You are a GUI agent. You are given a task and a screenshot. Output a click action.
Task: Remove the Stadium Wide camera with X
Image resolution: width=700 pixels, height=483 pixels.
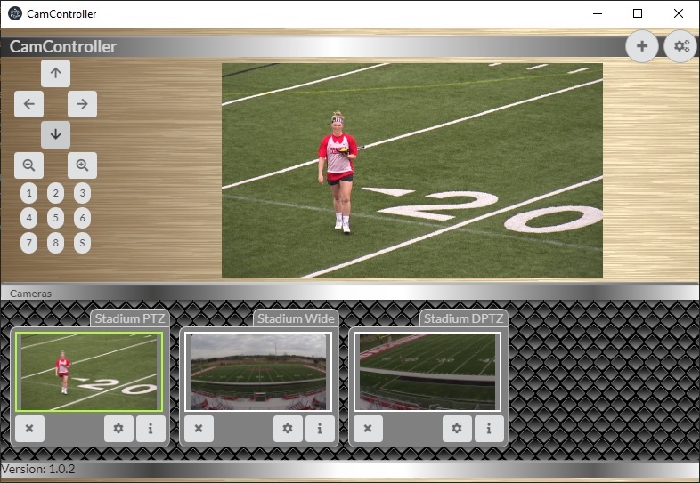(x=199, y=429)
